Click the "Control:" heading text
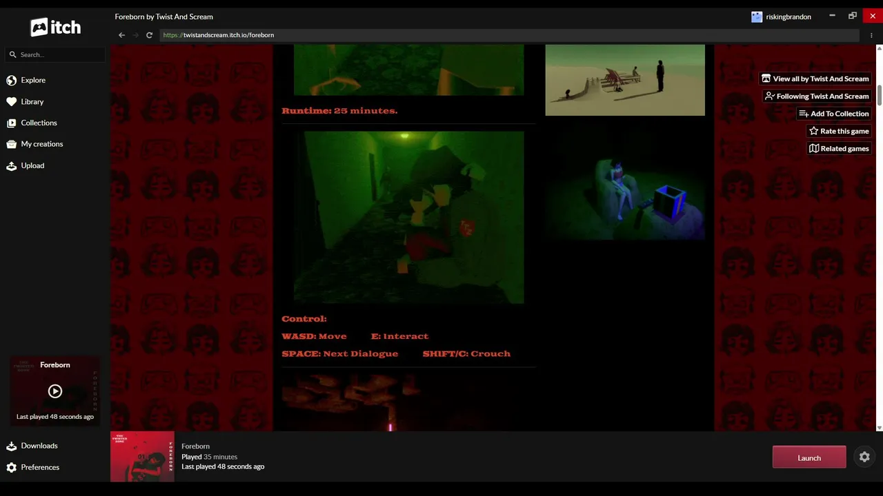This screenshot has width=883, height=496. (304, 319)
